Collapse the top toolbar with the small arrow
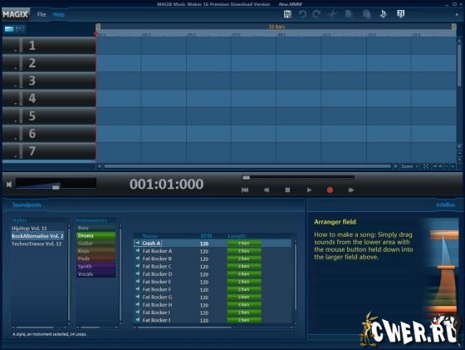This screenshot has height=350, width=465. click(x=457, y=14)
